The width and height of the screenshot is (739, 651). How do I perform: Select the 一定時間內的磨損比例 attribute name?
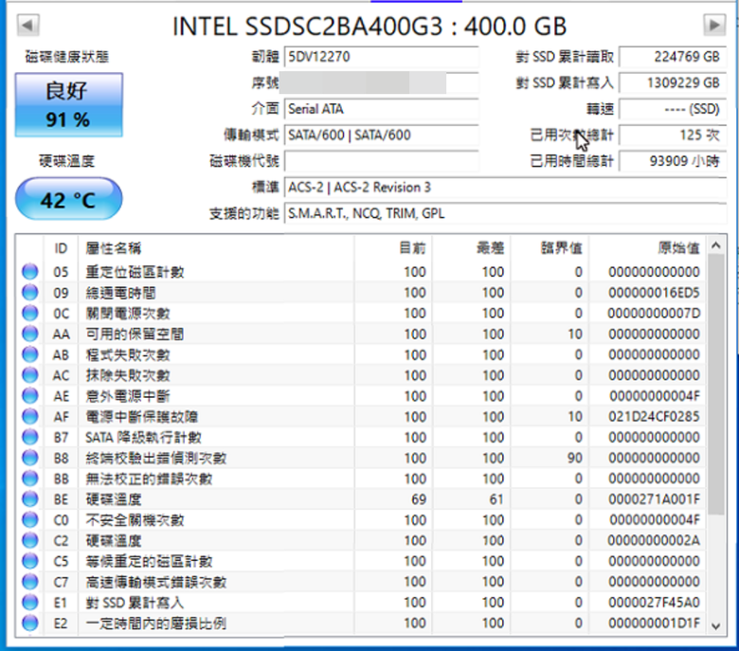(x=156, y=624)
